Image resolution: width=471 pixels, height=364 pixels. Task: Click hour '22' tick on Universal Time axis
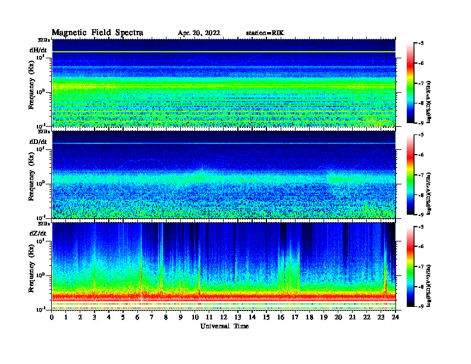(367, 317)
